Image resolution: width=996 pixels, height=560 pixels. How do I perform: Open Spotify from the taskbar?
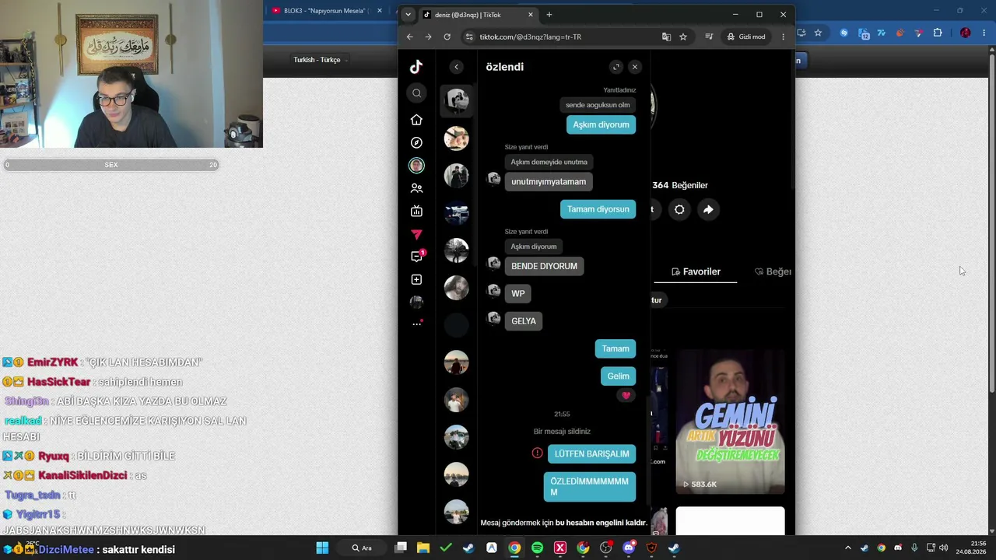tap(537, 548)
